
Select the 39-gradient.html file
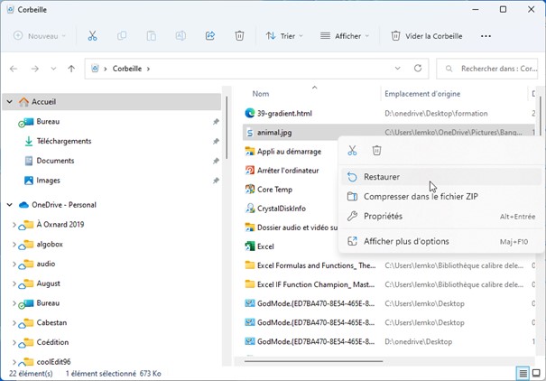point(284,113)
